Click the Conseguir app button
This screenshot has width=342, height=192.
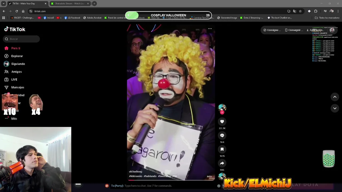pos(294,30)
